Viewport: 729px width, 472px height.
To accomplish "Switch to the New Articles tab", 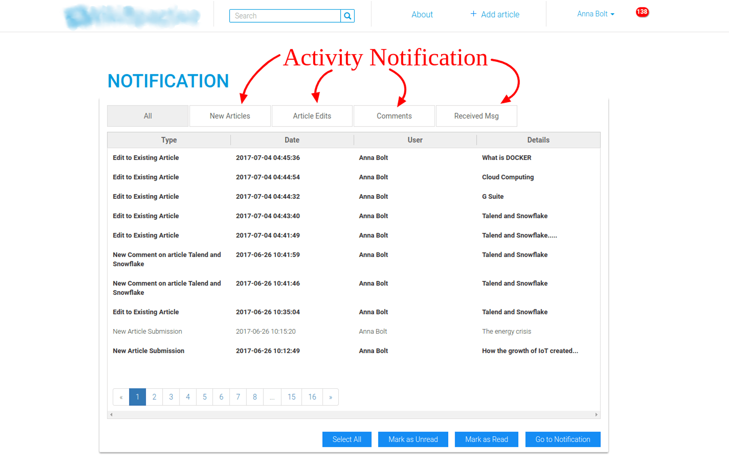I will click(230, 116).
